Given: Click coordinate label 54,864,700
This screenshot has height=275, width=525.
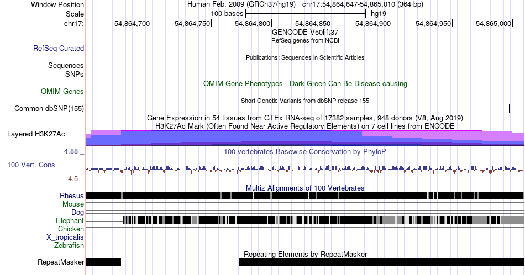Looking at the screenshot, I should [132, 23].
